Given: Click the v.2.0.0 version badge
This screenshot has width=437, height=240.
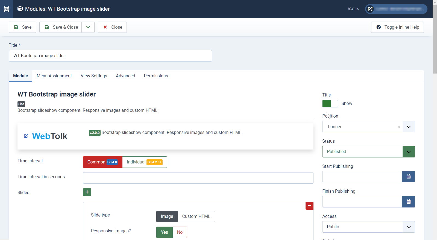Looking at the screenshot, I should 95,133.
